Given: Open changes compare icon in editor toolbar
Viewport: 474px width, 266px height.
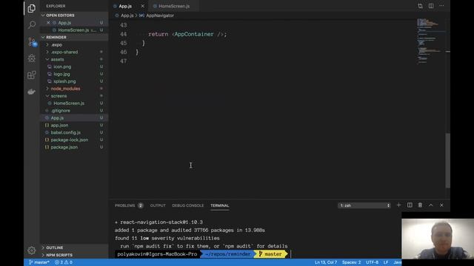Looking at the screenshot, I should pos(420,6).
